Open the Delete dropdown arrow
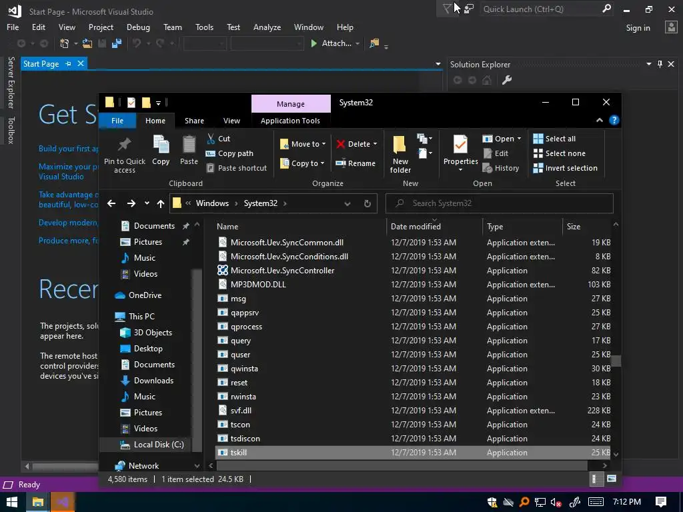The image size is (683, 512). 375,144
